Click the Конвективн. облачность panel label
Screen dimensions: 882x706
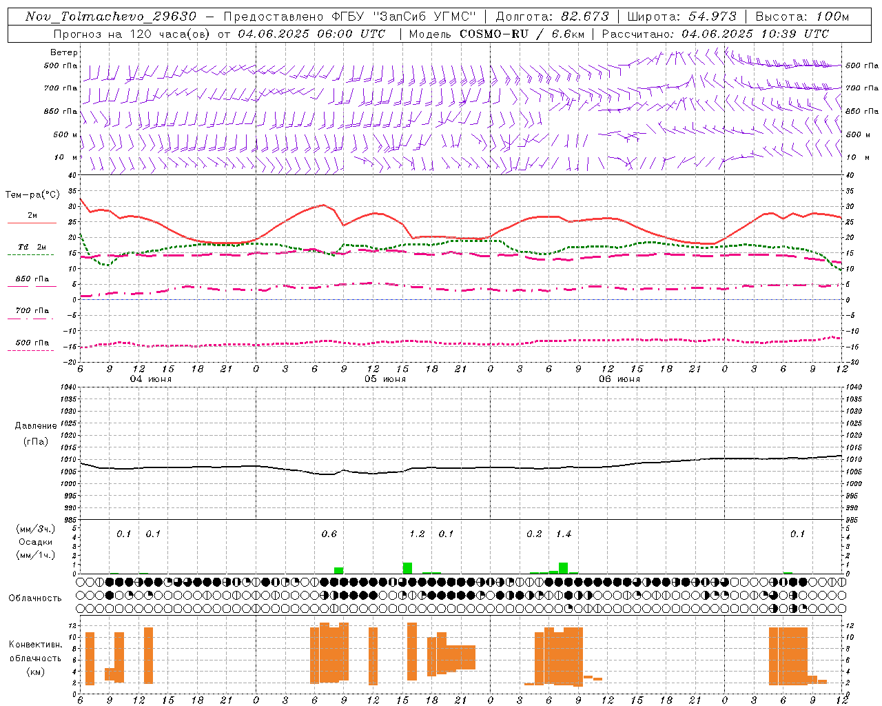click(x=35, y=652)
